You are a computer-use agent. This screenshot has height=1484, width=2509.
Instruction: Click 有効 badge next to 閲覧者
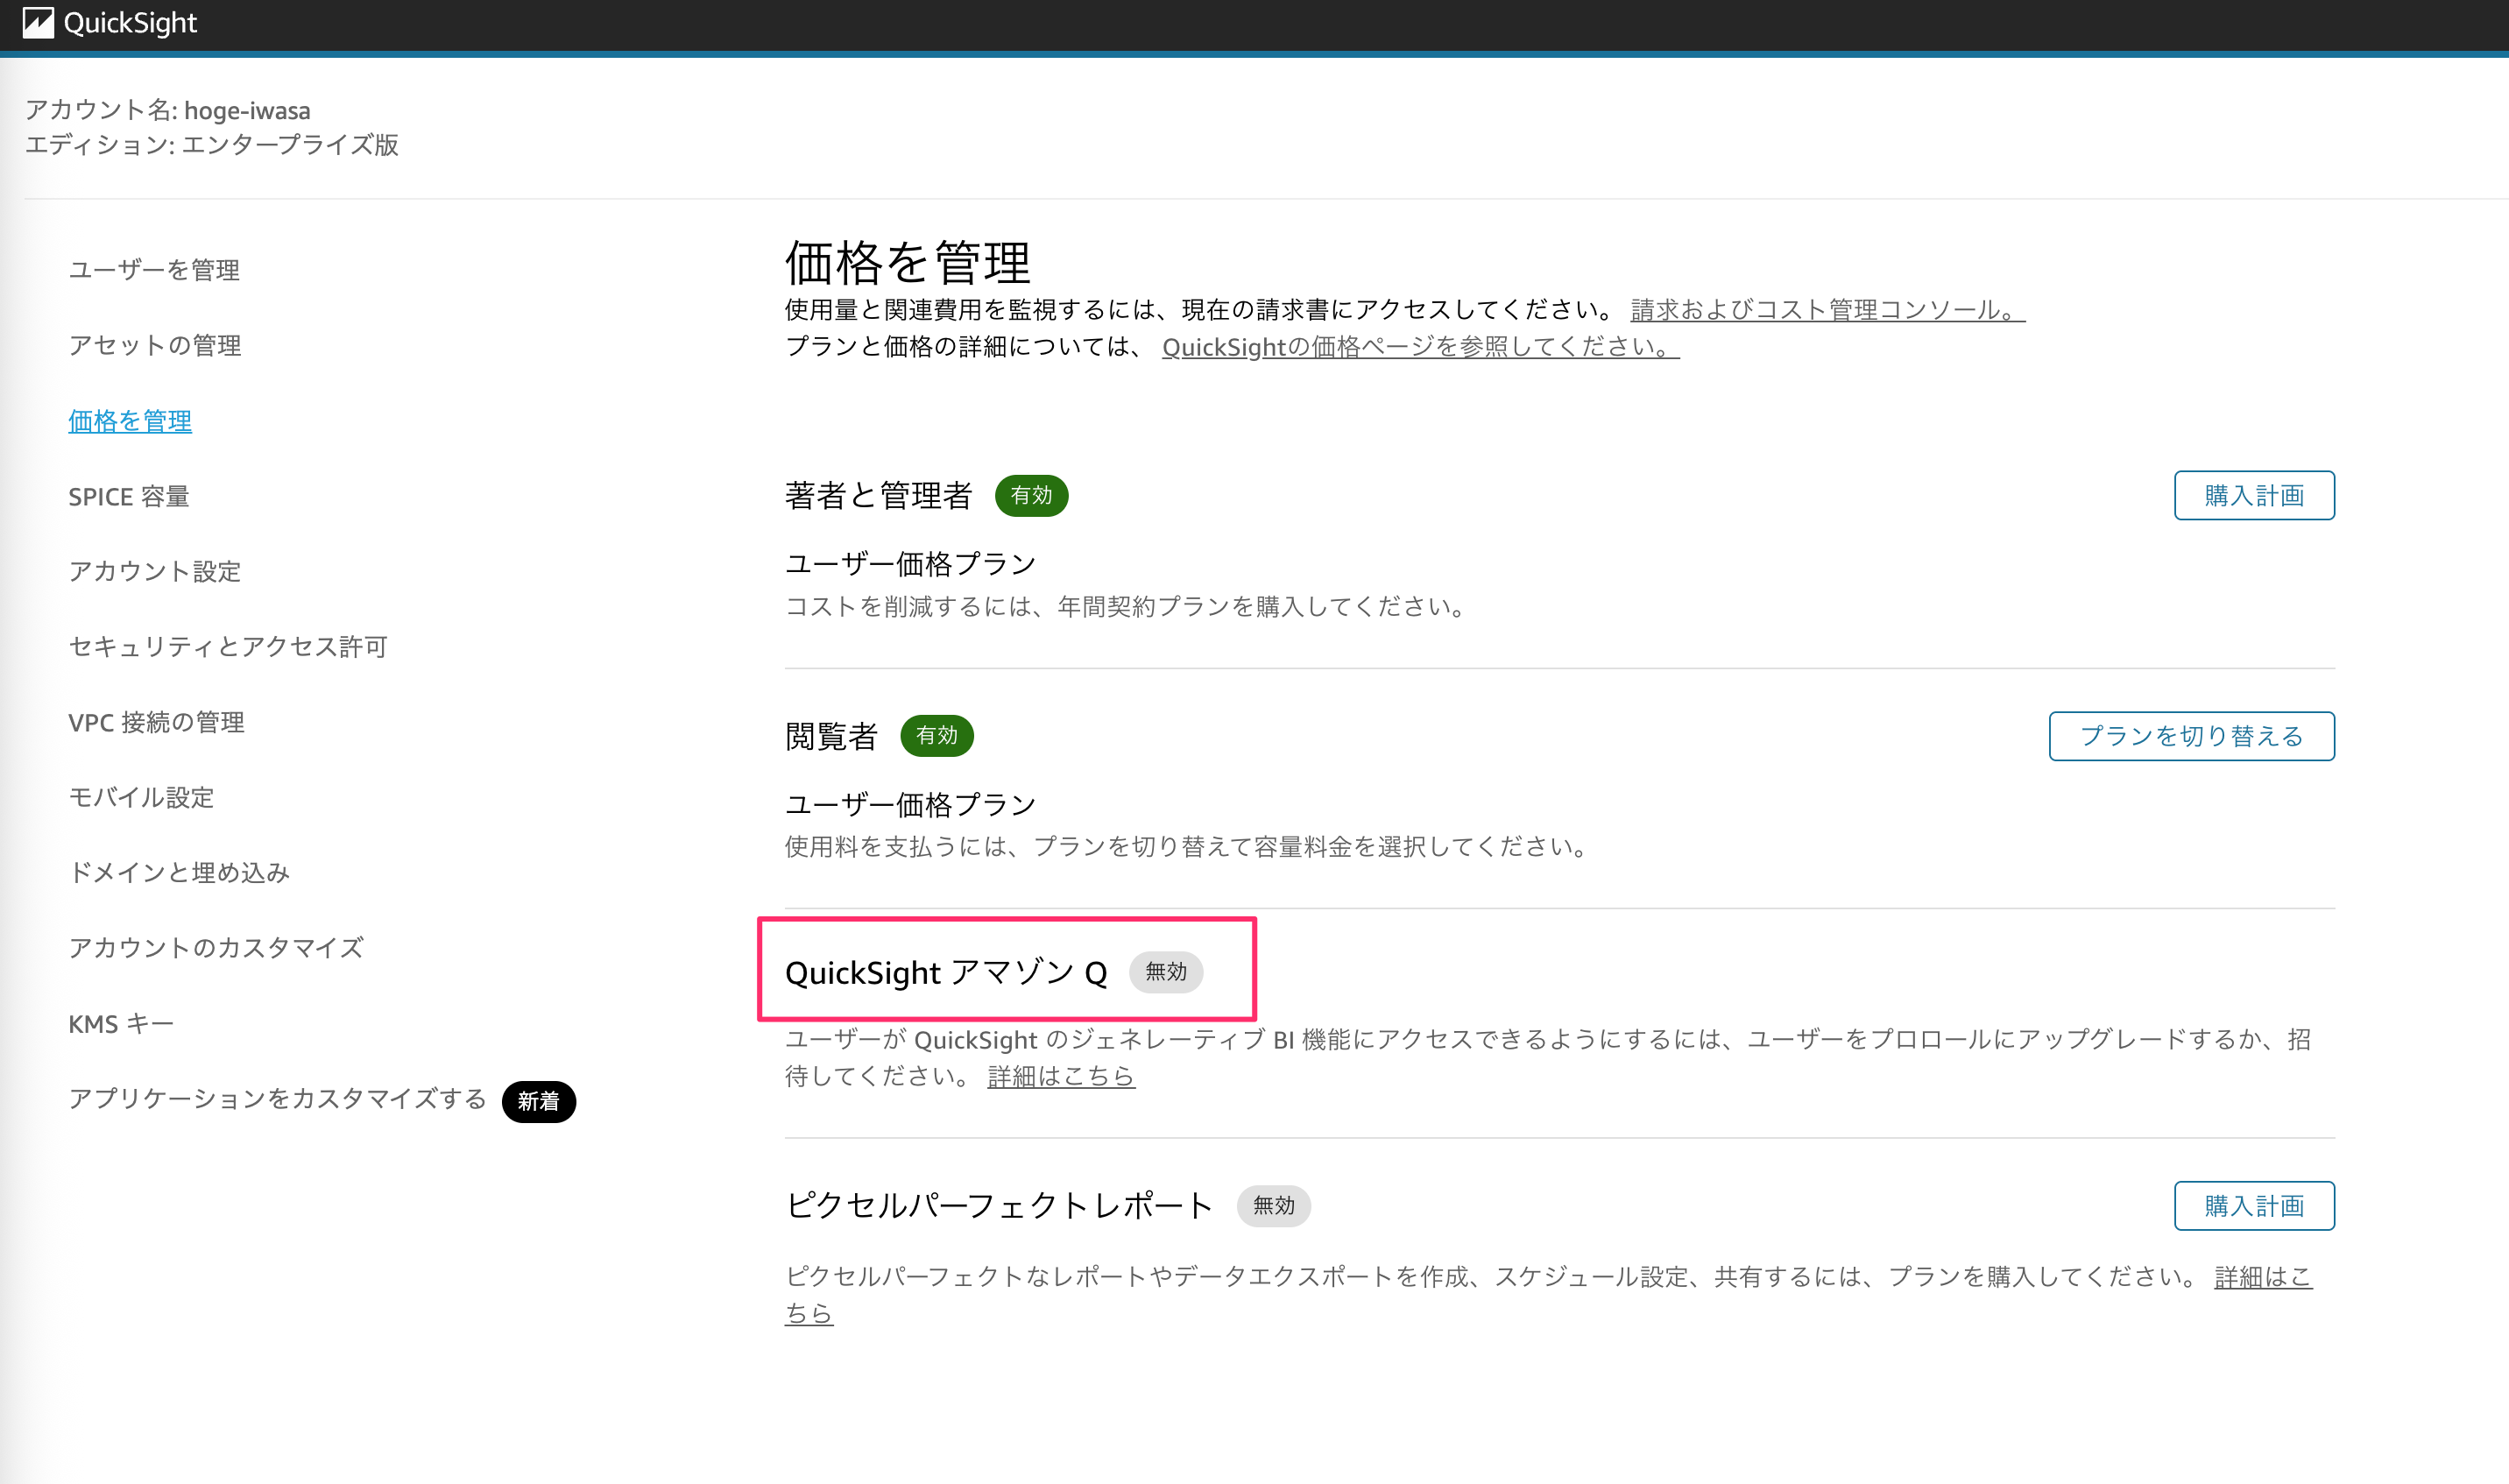[936, 735]
